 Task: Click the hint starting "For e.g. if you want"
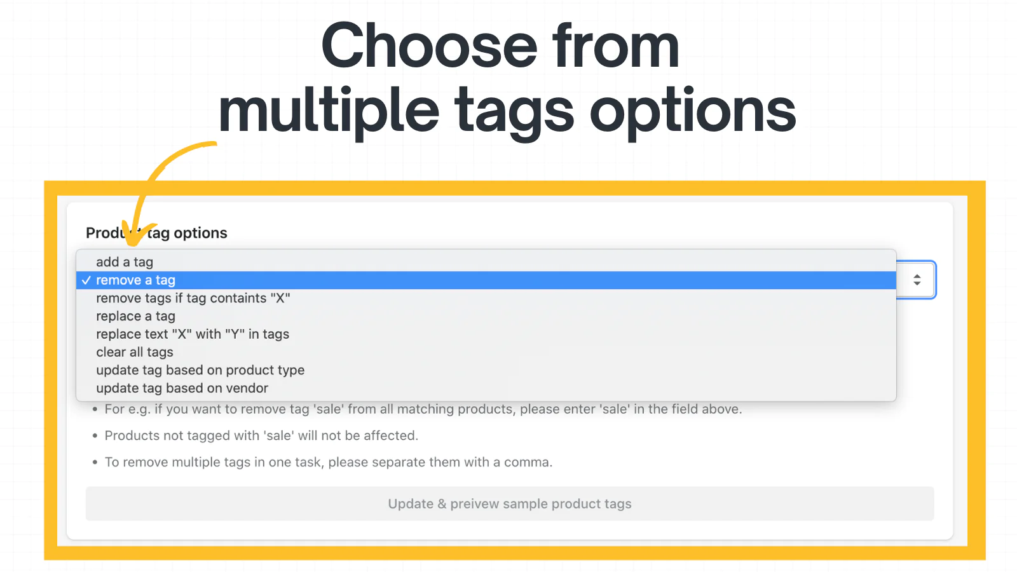(423, 409)
